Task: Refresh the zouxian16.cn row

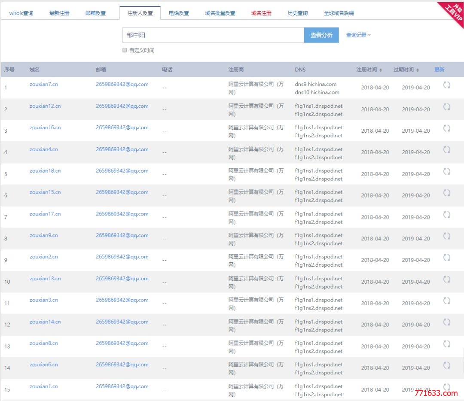Action: click(x=446, y=128)
